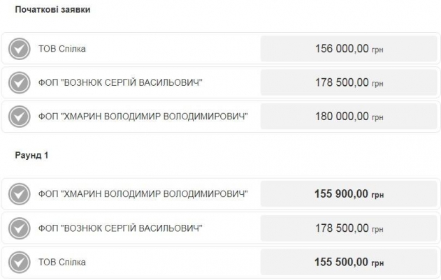The image size is (441, 280).
Task: Click the 156 000,00 грн amount
Action: coord(349,49)
